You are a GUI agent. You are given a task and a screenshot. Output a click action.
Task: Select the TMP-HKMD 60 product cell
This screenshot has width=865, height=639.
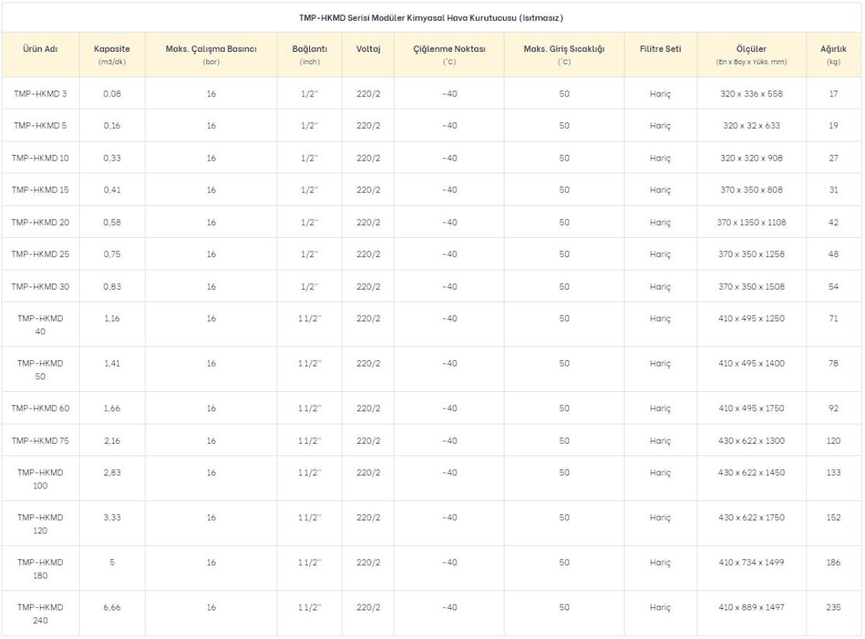pyautogui.click(x=40, y=408)
